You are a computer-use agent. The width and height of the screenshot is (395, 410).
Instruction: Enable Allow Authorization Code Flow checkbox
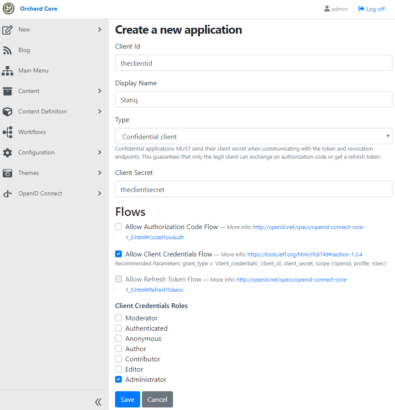pos(118,227)
